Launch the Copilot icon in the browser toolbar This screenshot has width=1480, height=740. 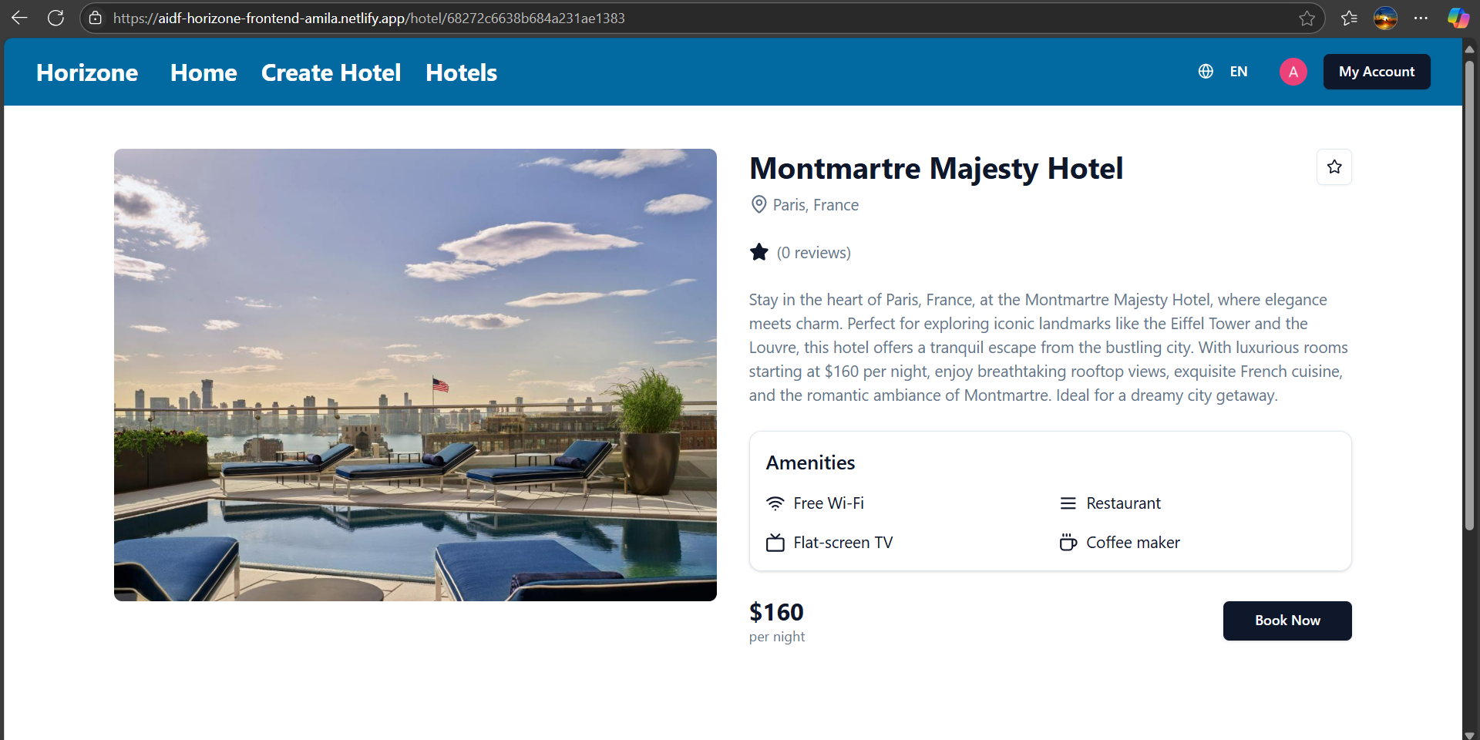1458,18
